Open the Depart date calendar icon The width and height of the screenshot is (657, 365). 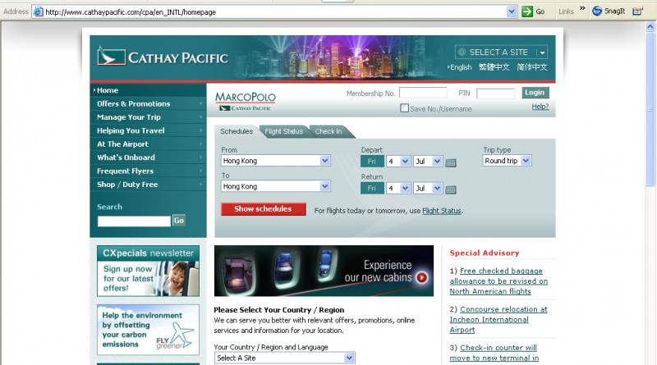451,163
